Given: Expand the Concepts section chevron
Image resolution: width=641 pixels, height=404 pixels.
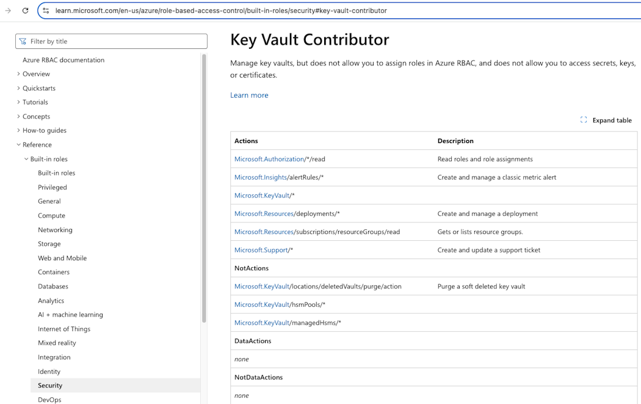Looking at the screenshot, I should [18, 116].
